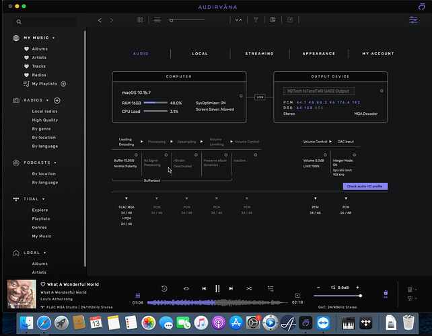This screenshot has width=432, height=336.
Task: Click Check audio HD profile button
Action: click(x=365, y=186)
